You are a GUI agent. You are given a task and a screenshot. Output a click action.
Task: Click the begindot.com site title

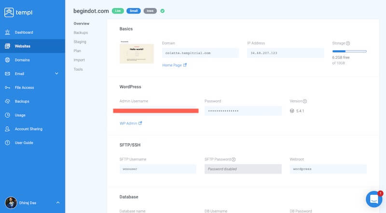(91, 11)
